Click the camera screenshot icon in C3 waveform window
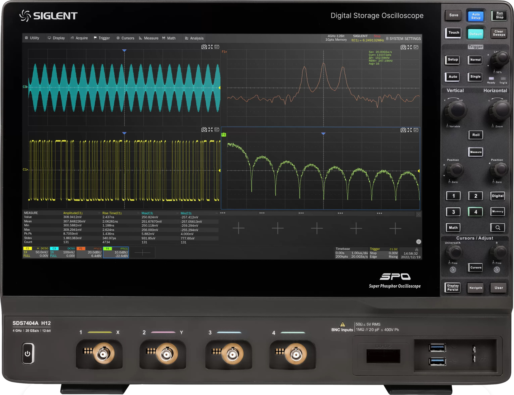The image size is (514, 395). [x=204, y=47]
